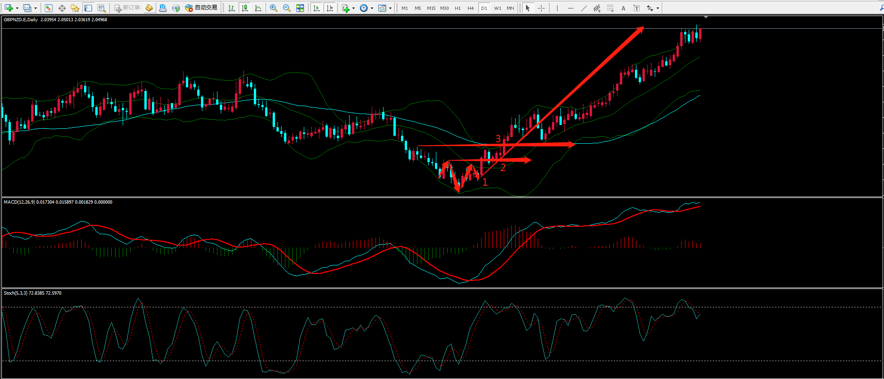Click the number 3 label on chart
884x379 pixels.
[x=498, y=139]
